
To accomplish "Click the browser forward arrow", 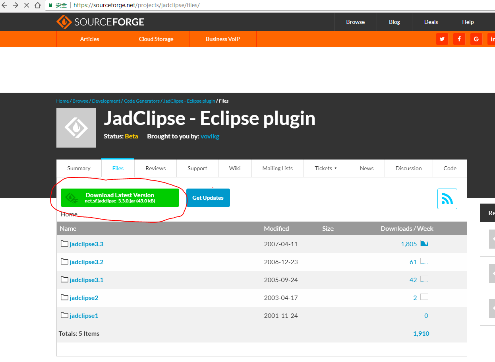I will click(15, 5).
